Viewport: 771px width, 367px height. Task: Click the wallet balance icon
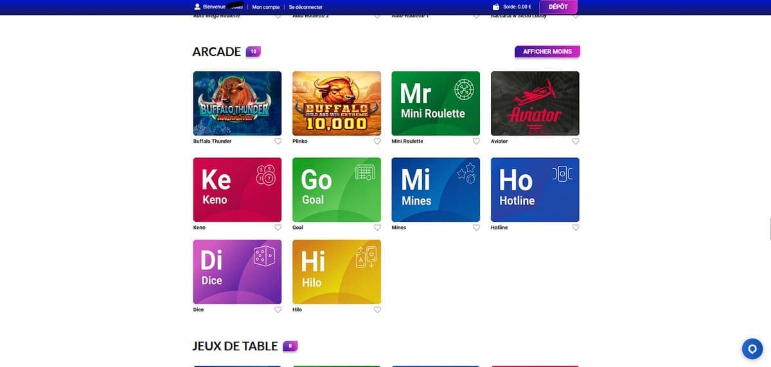point(496,7)
